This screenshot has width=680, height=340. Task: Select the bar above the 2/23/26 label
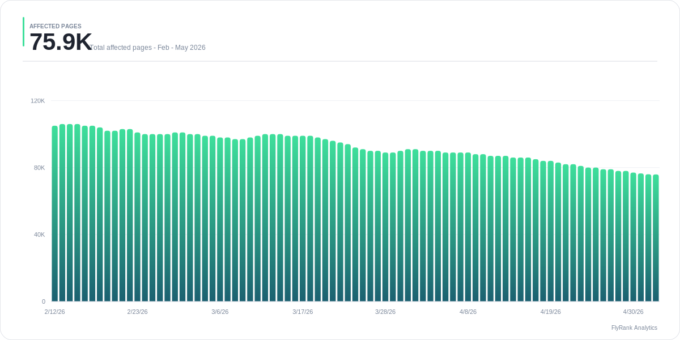tap(137, 217)
